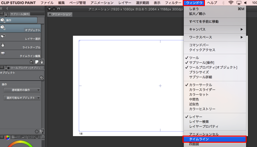Click クイックアクセス in the window menu
The image size is (257, 147).
click(215, 50)
